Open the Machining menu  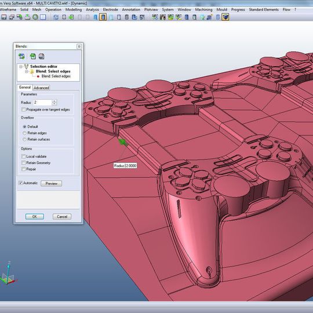(x=204, y=9)
